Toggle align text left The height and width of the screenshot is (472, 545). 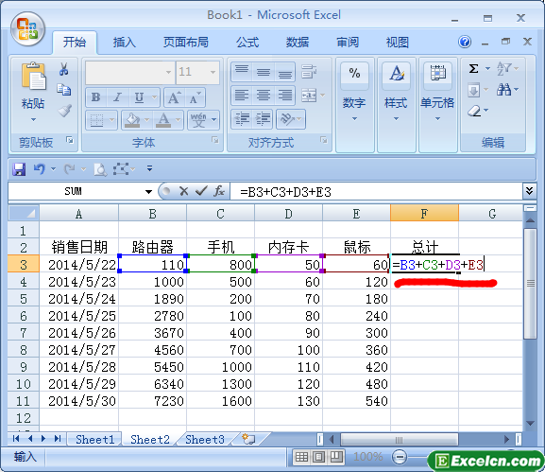242,96
